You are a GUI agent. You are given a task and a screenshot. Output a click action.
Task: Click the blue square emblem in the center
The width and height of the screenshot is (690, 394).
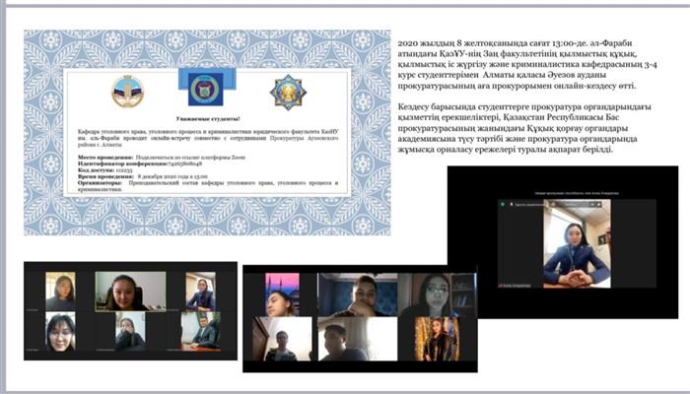pos(204,90)
